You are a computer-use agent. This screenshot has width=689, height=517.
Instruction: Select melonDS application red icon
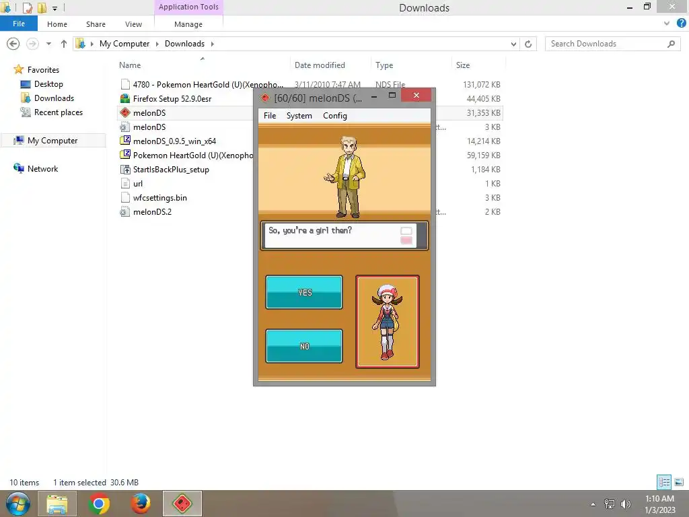pyautogui.click(x=125, y=112)
